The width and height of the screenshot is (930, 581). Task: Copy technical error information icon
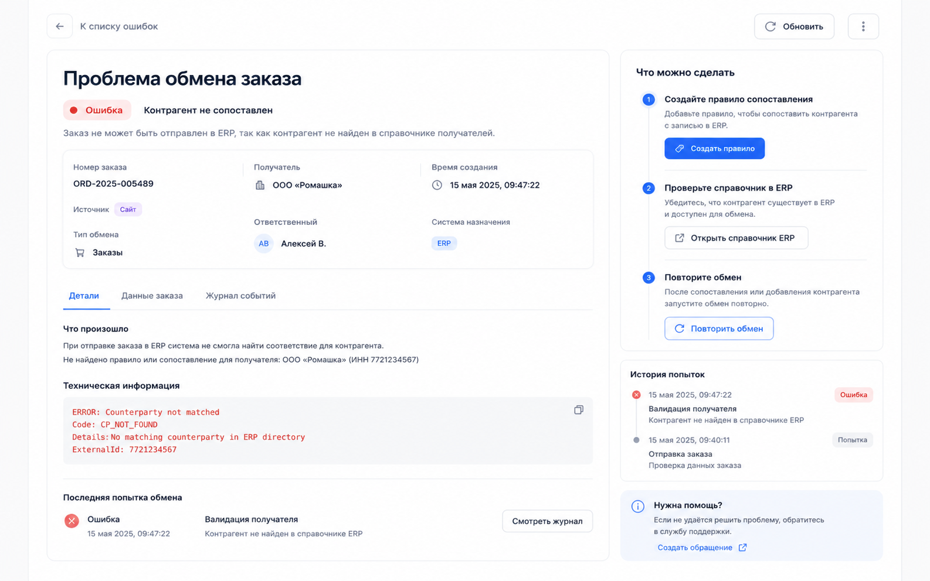pyautogui.click(x=578, y=410)
